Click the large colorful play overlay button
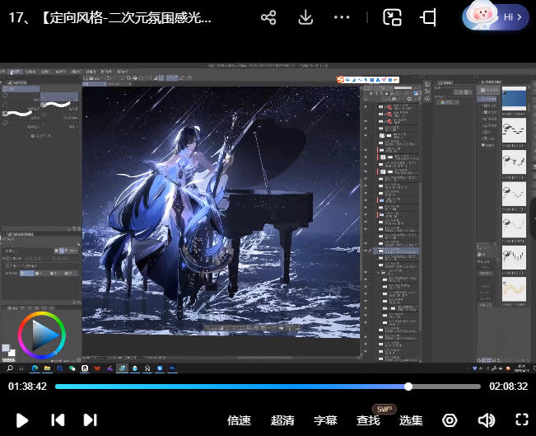The height and width of the screenshot is (436, 536). point(41,334)
